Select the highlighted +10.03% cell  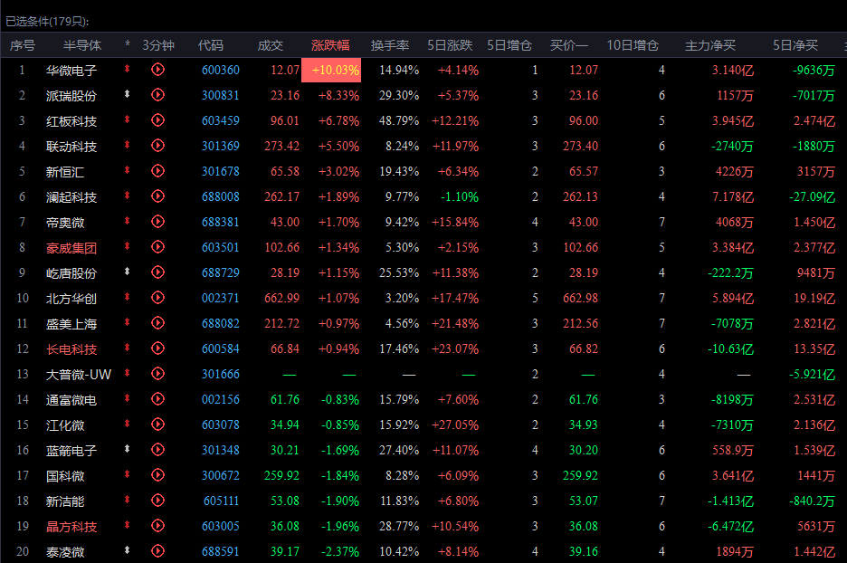[x=330, y=71]
